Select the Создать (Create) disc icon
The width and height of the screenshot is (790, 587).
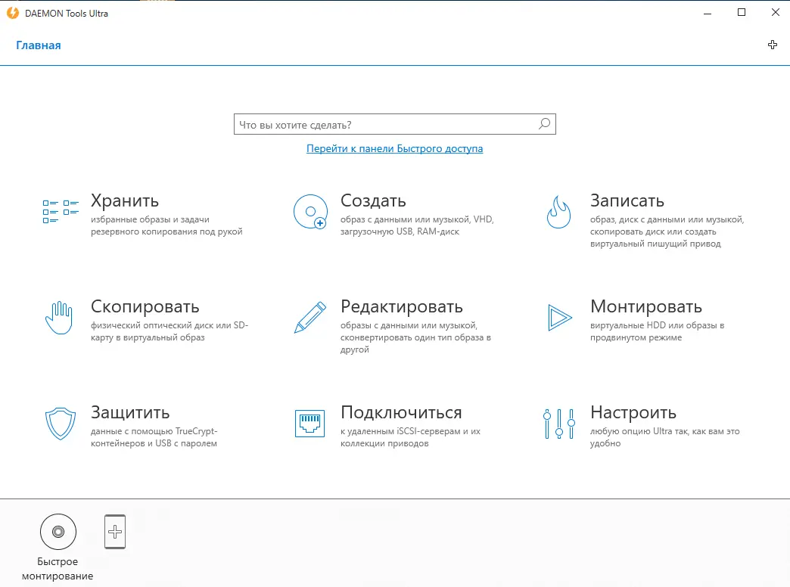coord(309,211)
